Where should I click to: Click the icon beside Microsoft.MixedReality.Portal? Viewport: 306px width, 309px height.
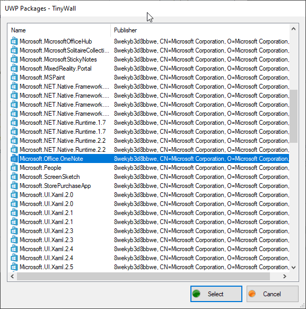pos(14,68)
